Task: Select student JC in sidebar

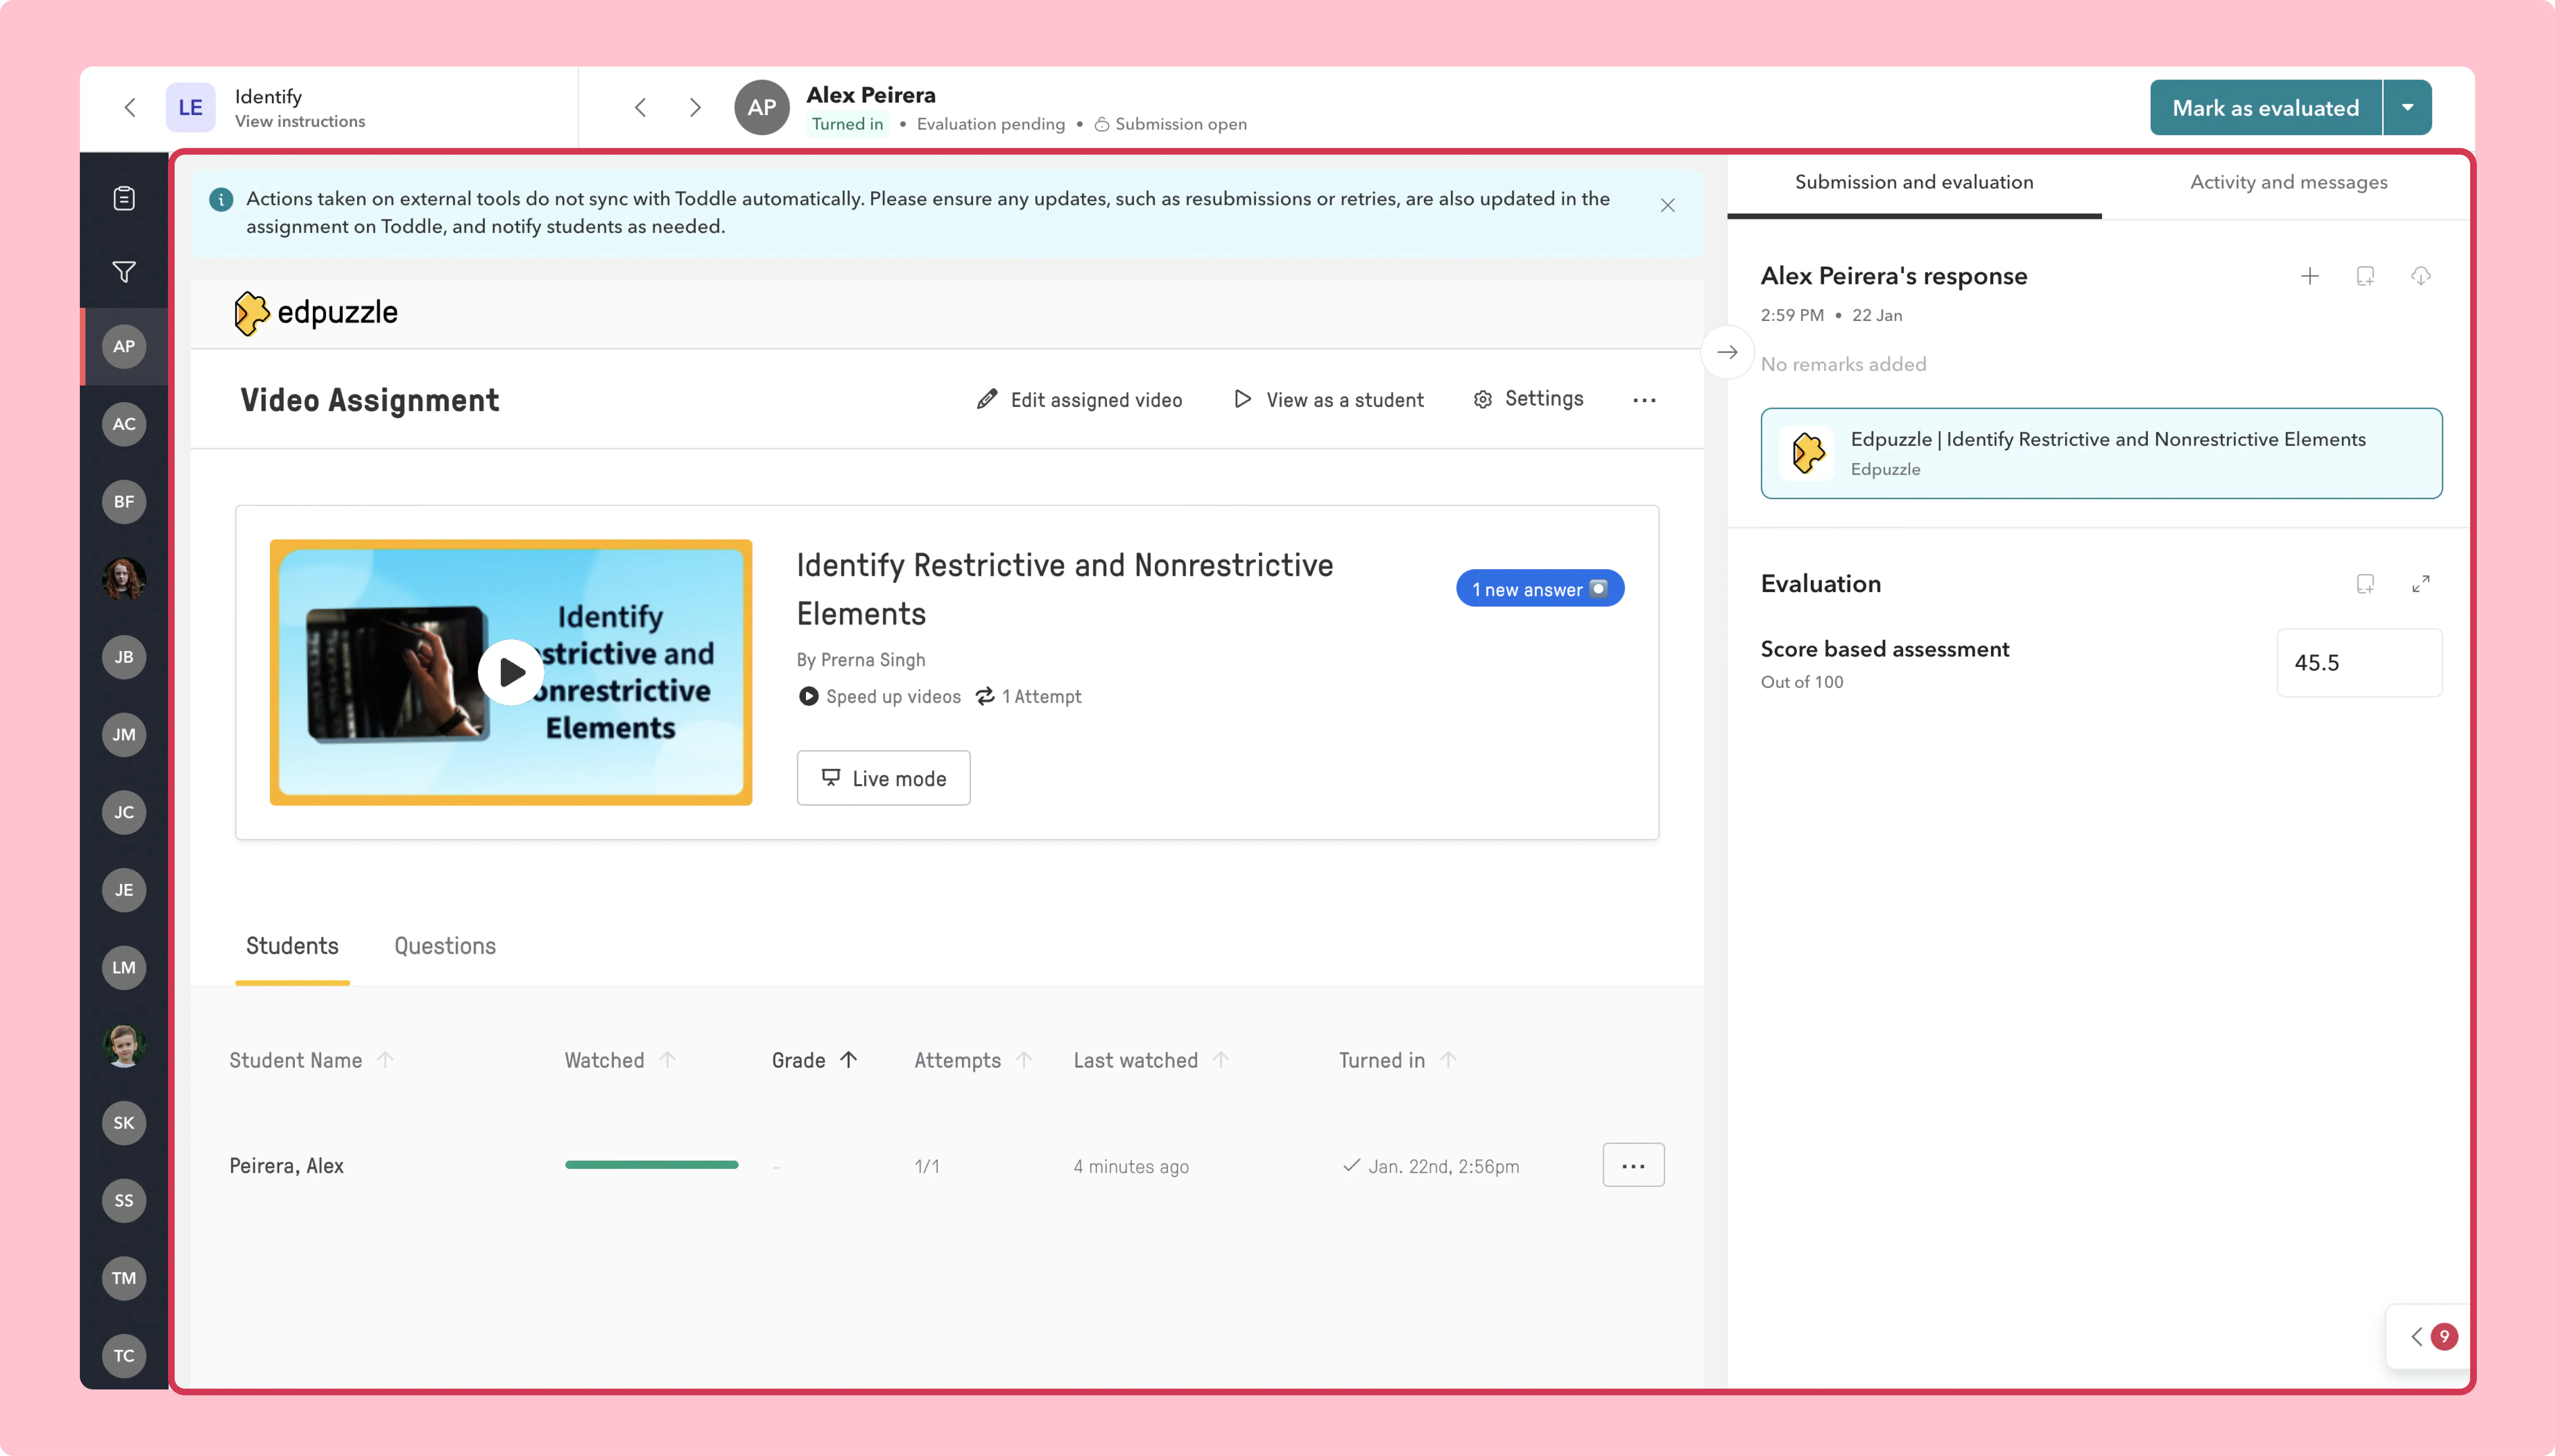Action: (x=124, y=812)
